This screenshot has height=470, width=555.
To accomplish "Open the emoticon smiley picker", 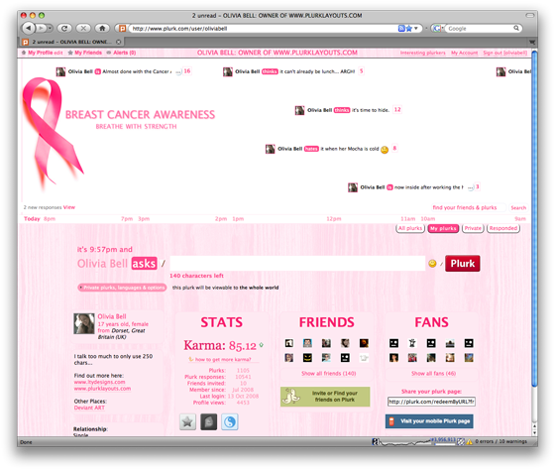I will (432, 264).
